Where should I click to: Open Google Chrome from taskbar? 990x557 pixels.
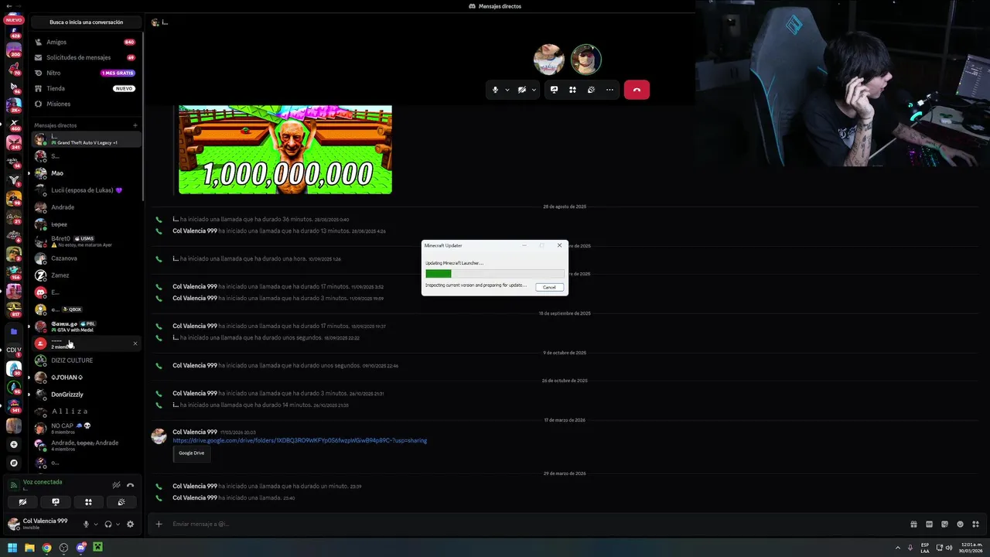coord(46,548)
